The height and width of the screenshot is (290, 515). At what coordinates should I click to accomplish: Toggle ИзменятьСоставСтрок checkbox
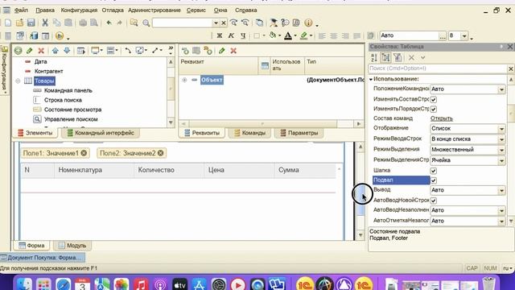434,99
